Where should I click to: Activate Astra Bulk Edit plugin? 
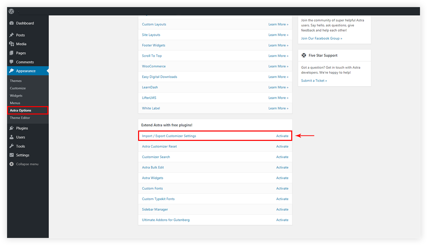282,168
